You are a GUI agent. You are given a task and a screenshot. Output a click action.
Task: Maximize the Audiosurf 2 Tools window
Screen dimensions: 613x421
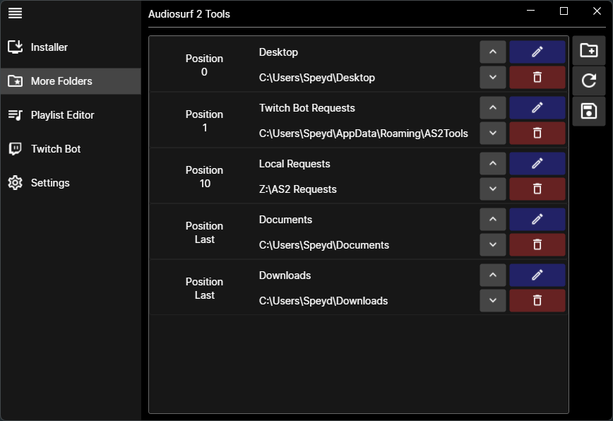(x=564, y=11)
